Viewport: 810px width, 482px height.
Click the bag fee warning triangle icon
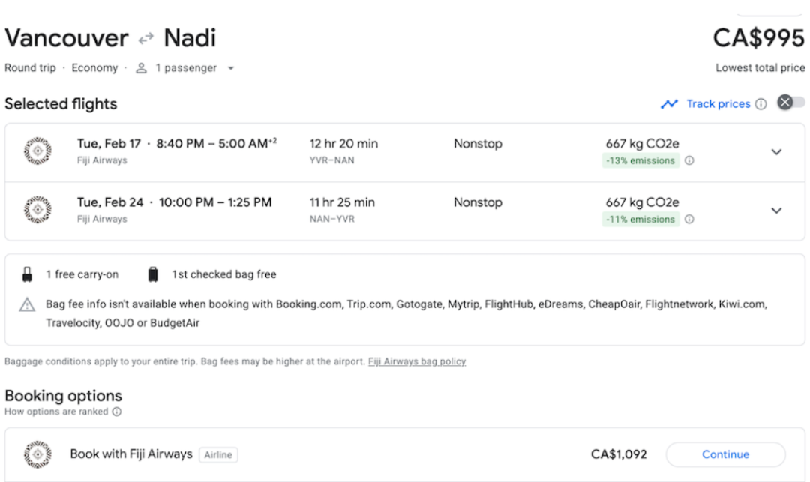28,304
